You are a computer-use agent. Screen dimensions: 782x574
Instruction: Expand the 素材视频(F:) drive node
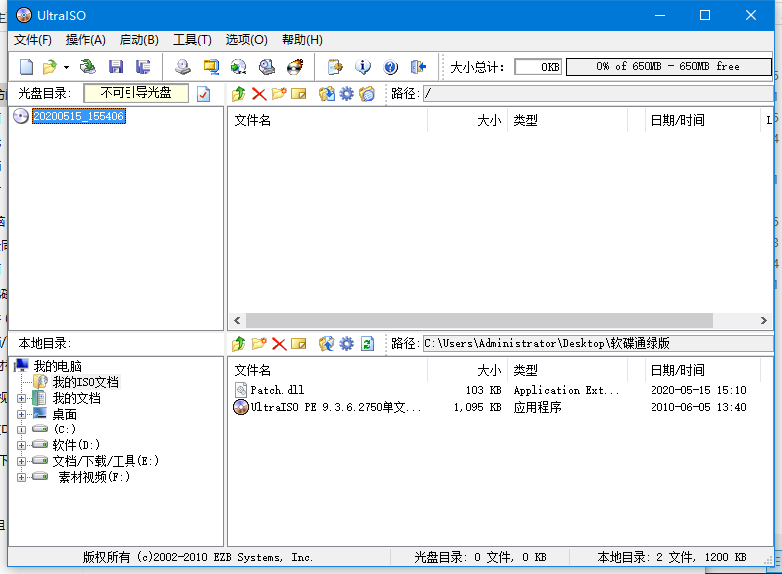pyautogui.click(x=21, y=477)
